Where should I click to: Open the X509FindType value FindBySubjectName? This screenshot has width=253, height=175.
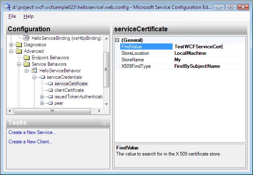point(209,66)
